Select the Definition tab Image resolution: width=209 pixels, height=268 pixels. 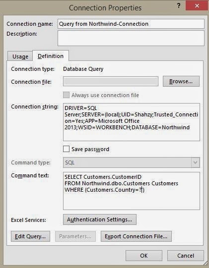click(x=51, y=56)
